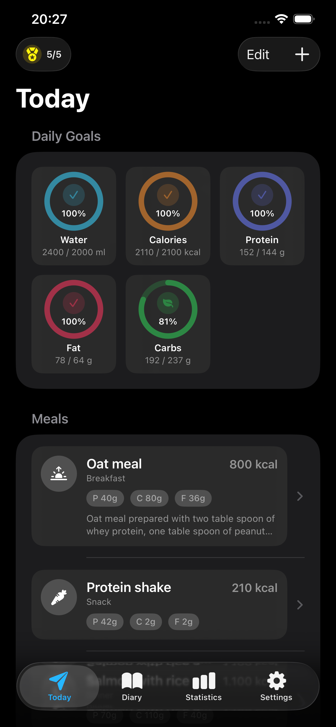This screenshot has height=727, width=336.
Task: Switch to the Today tab
Action: (x=59, y=686)
